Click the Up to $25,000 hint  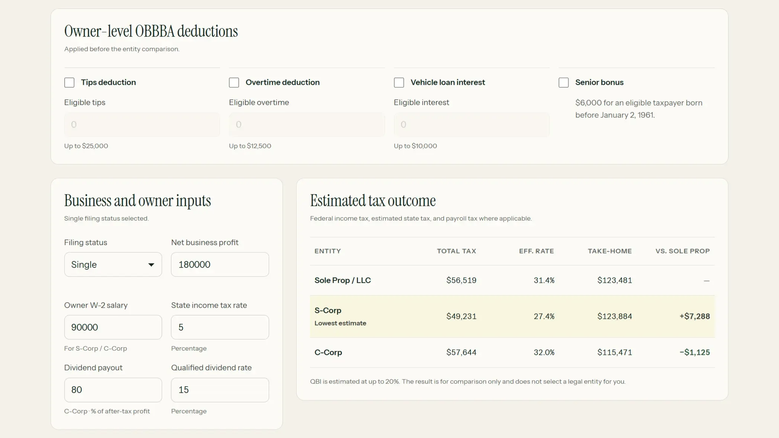[86, 146]
